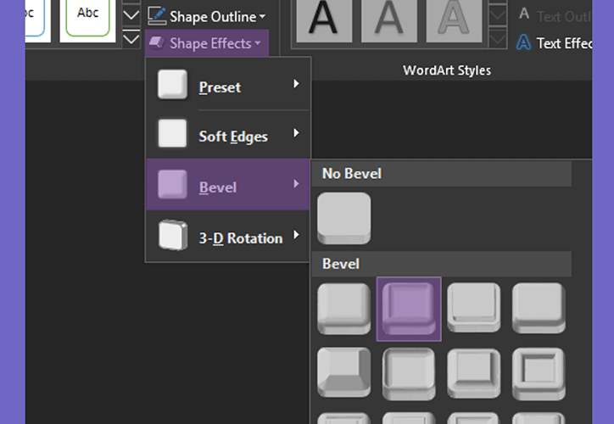Close the Shape Effects dropdown menu
The width and height of the screenshot is (614, 424).
[x=207, y=43]
